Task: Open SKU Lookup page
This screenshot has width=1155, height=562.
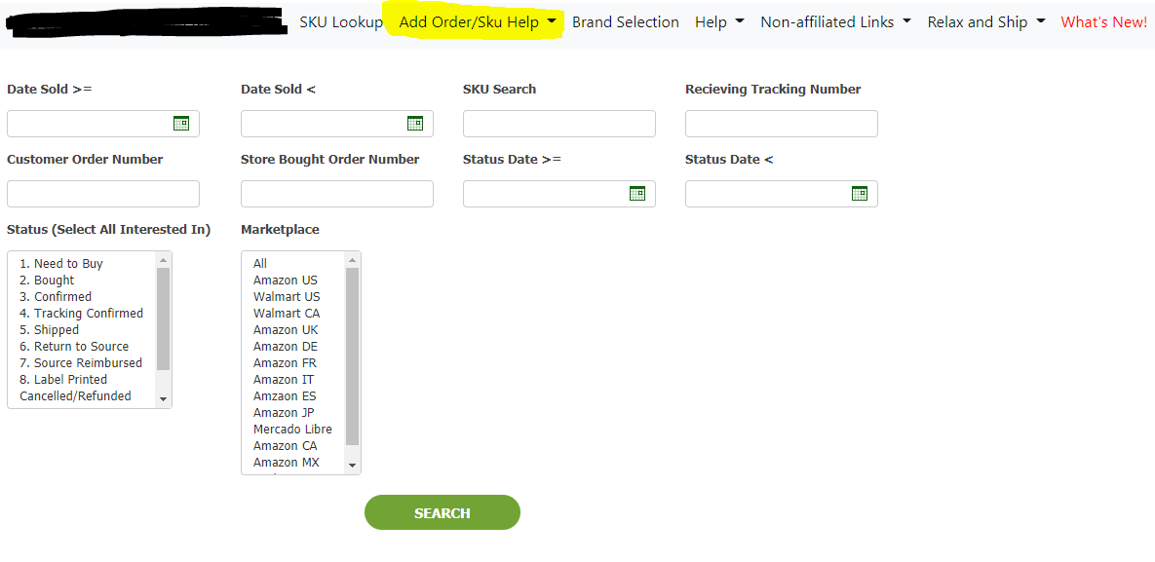Action: tap(341, 22)
